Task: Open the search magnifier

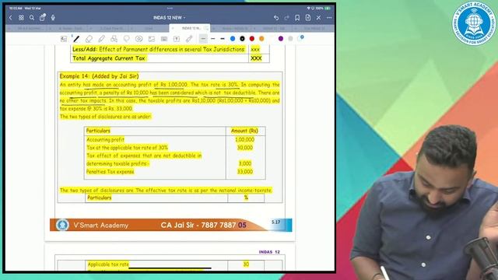Action: click(x=32, y=18)
